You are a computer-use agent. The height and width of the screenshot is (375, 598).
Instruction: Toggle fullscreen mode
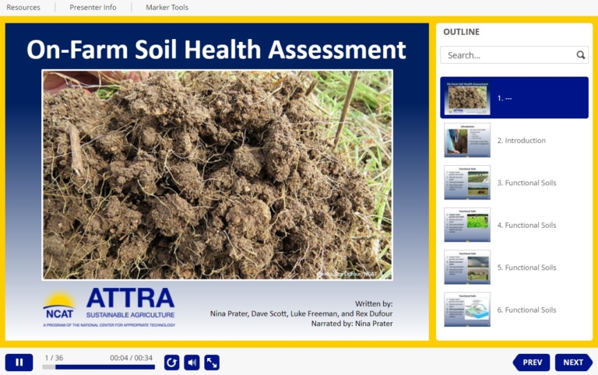pyautogui.click(x=212, y=363)
